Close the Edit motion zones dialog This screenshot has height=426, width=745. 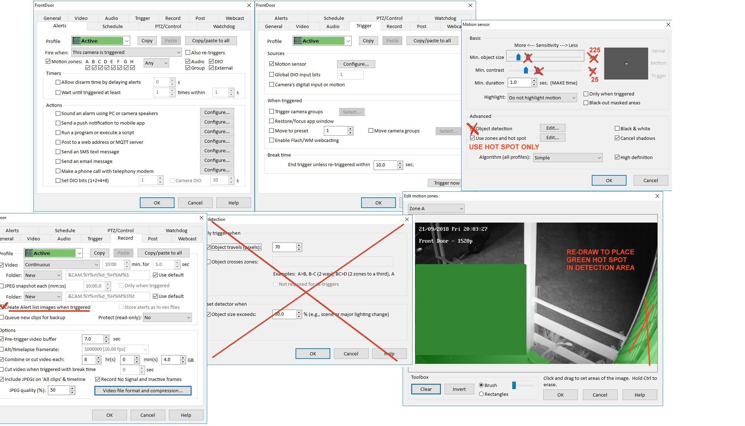pos(657,196)
